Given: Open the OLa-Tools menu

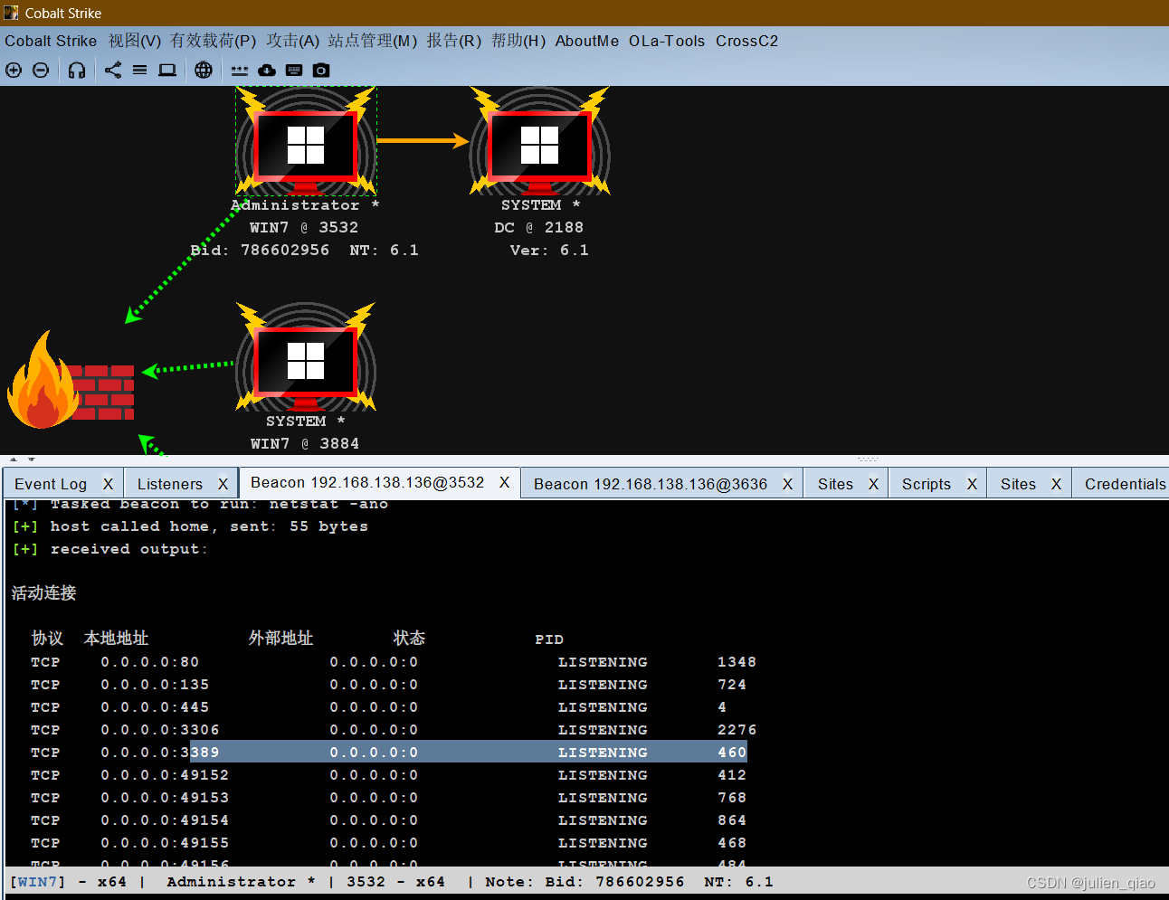Looking at the screenshot, I should coord(667,41).
